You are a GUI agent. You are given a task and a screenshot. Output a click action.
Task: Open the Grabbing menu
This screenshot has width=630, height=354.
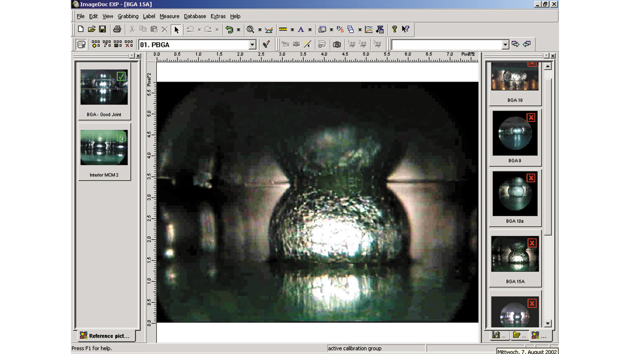(128, 16)
